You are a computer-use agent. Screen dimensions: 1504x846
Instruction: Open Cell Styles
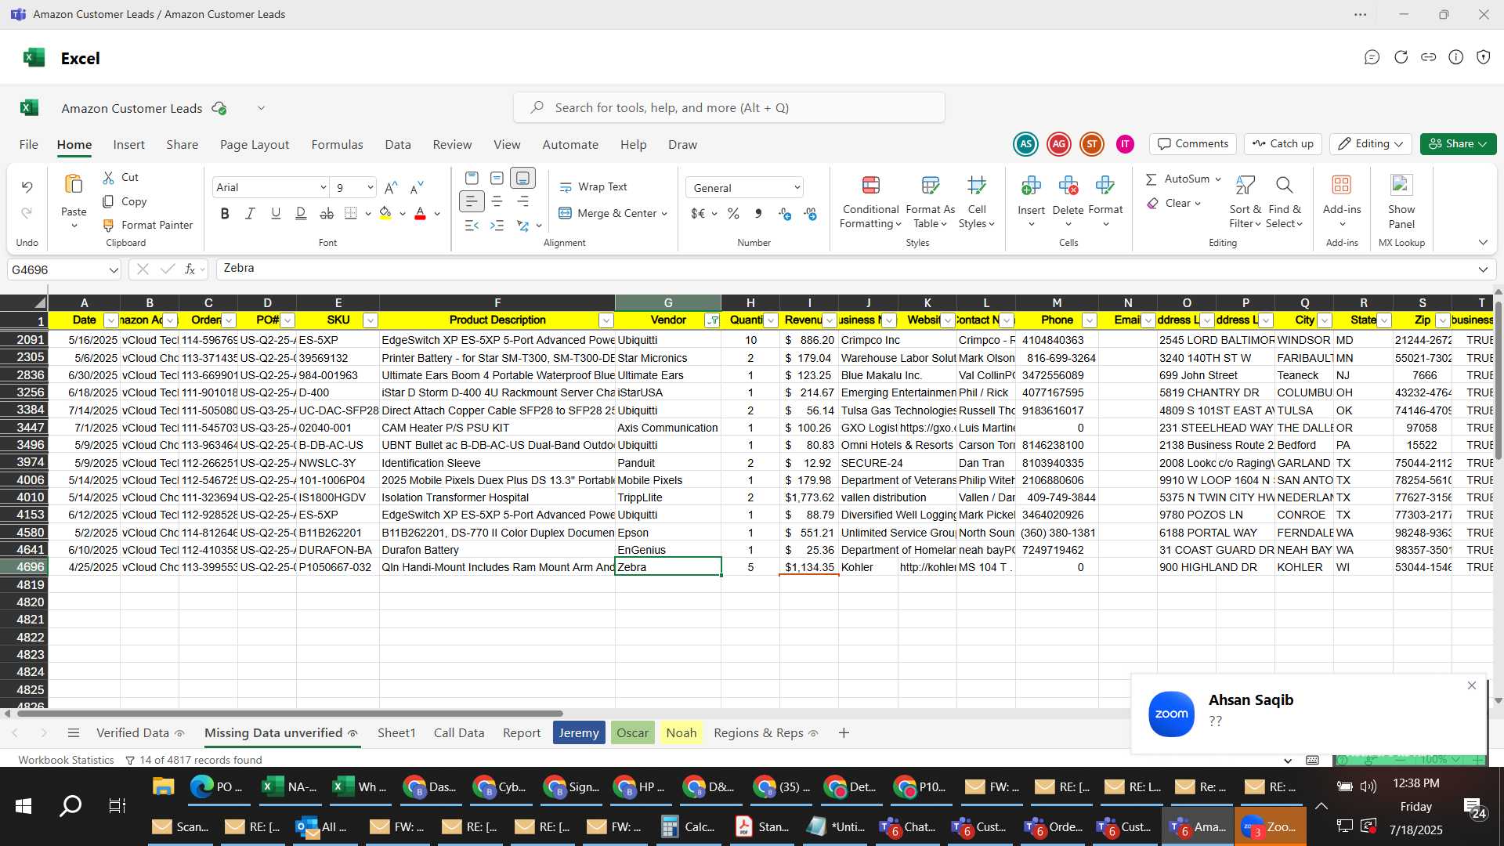(x=976, y=202)
